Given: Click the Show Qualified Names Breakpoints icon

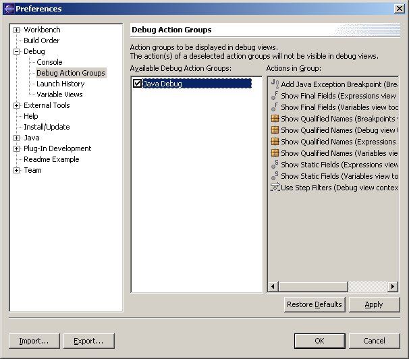Looking at the screenshot, I should pos(275,119).
